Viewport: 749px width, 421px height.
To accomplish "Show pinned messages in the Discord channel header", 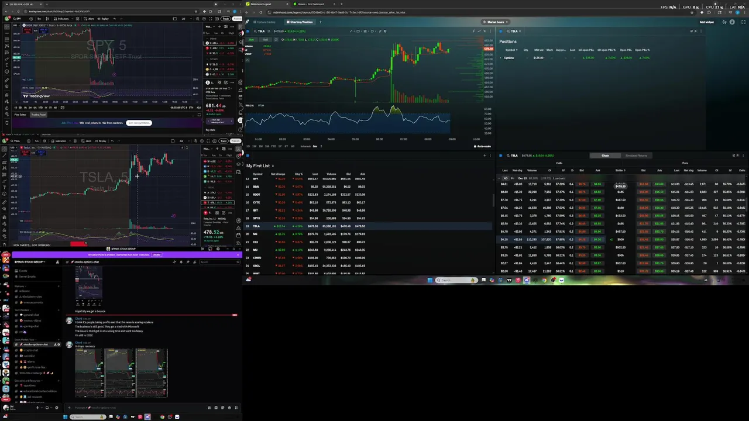I will 188,262.
